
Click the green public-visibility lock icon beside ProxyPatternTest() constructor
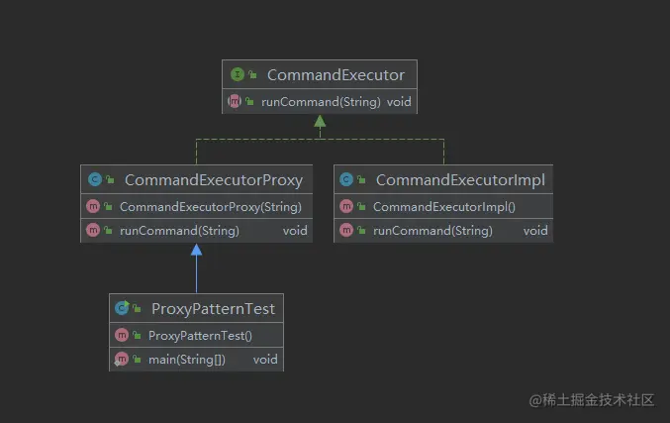[x=137, y=335]
